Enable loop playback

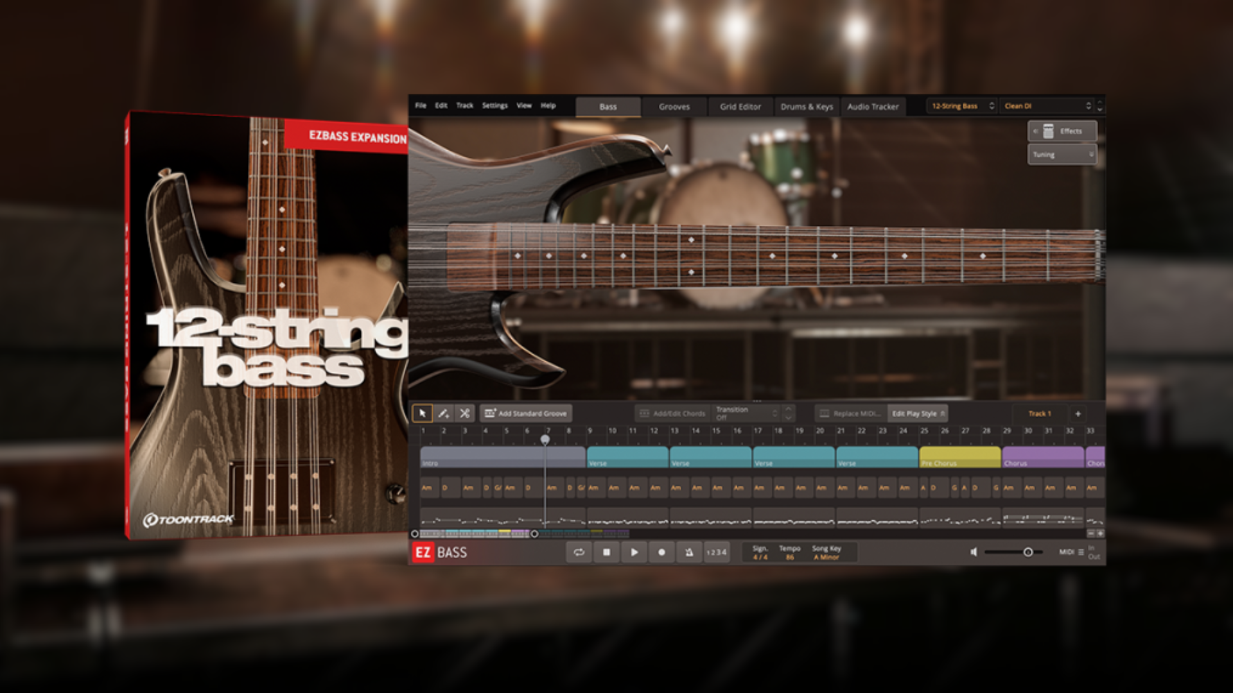tap(579, 552)
